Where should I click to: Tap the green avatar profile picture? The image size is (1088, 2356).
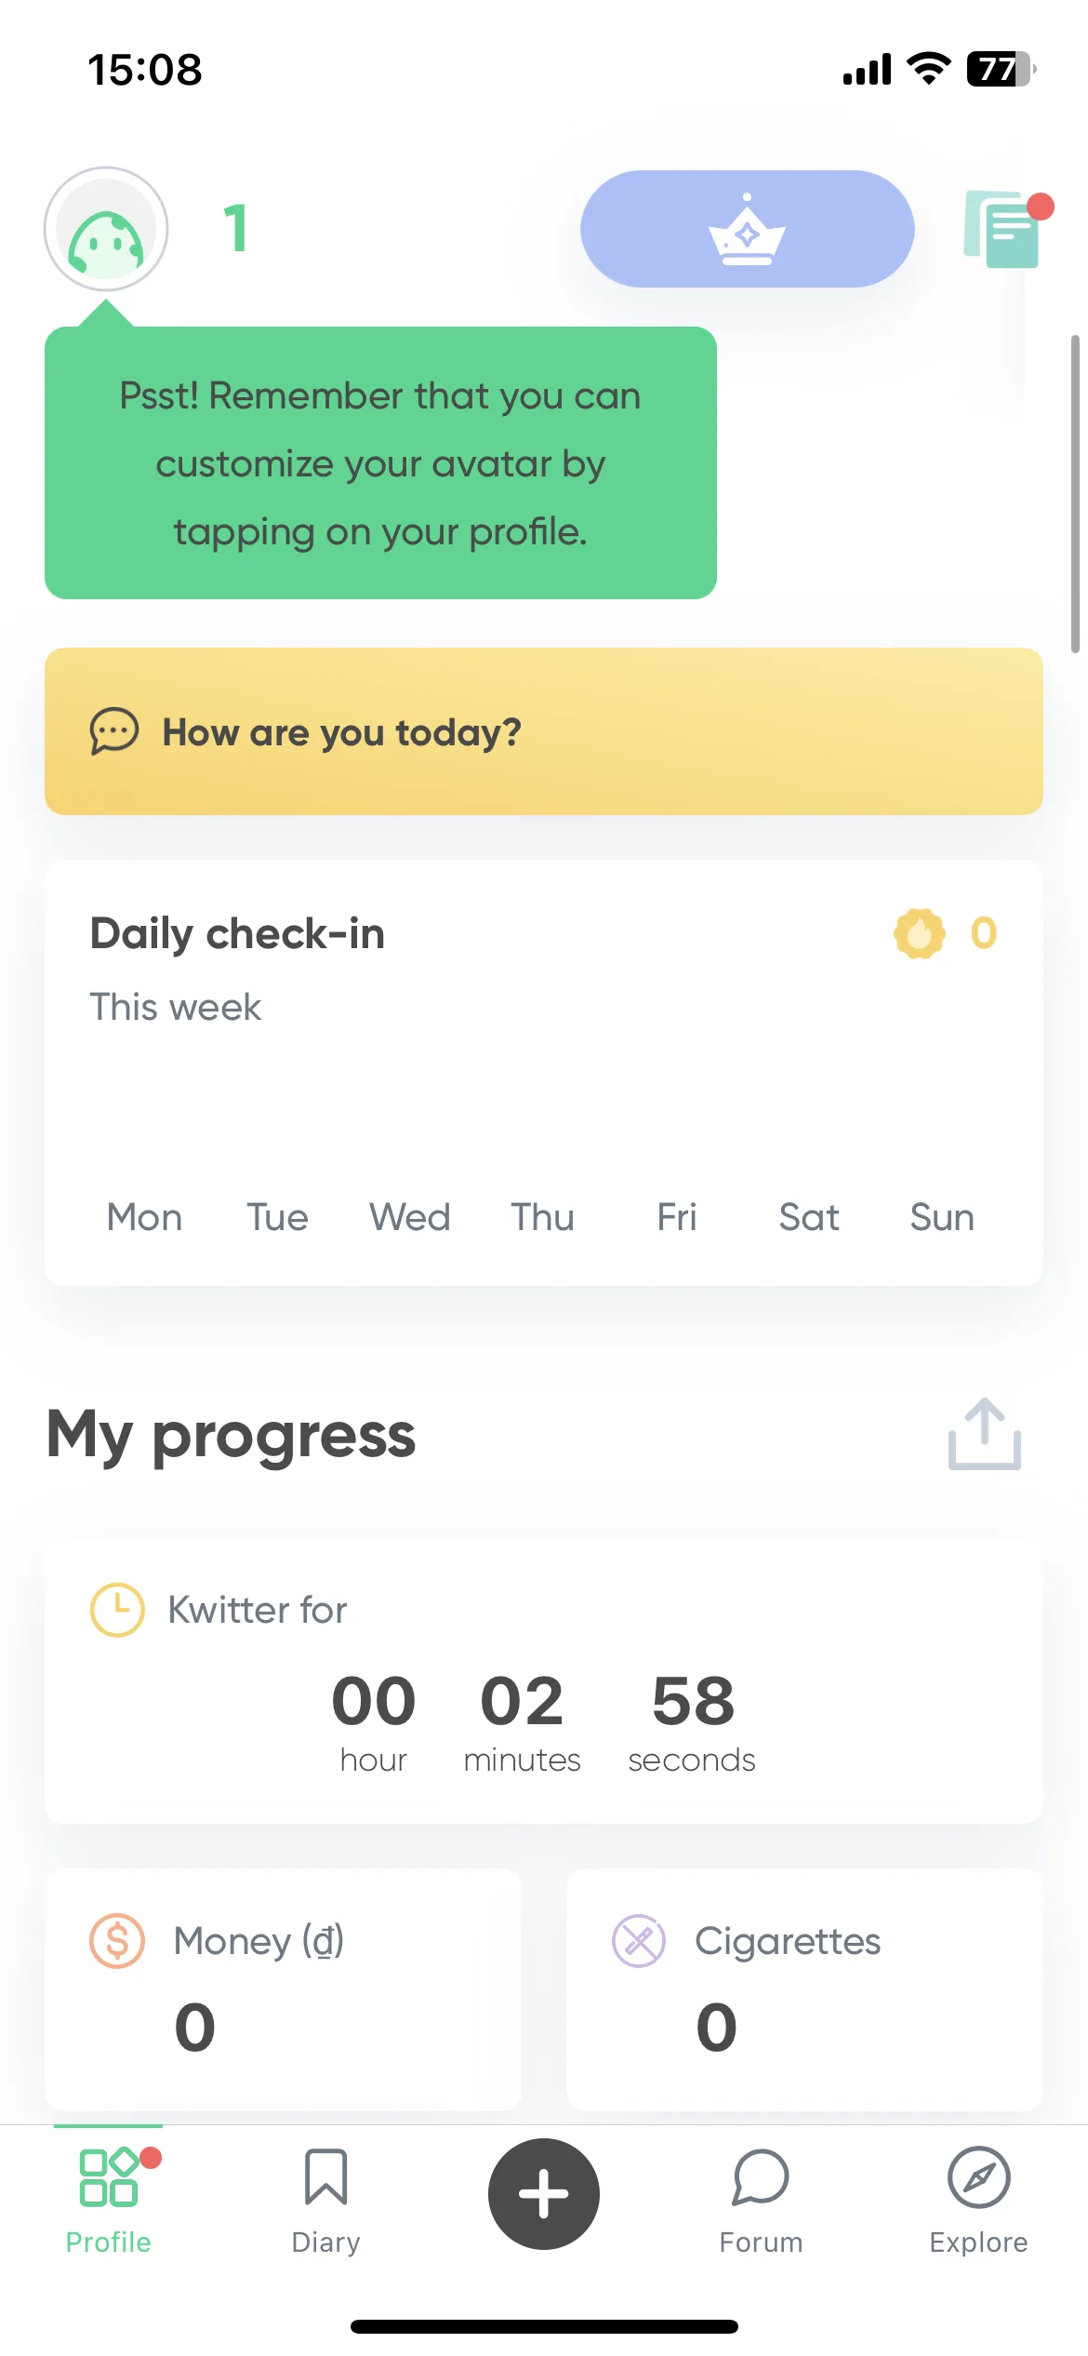pos(106,229)
